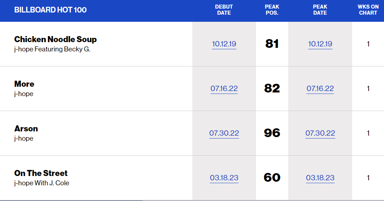Click the Peak Pos. column header
Viewport: 384px width, 201px height.
tap(272, 10)
